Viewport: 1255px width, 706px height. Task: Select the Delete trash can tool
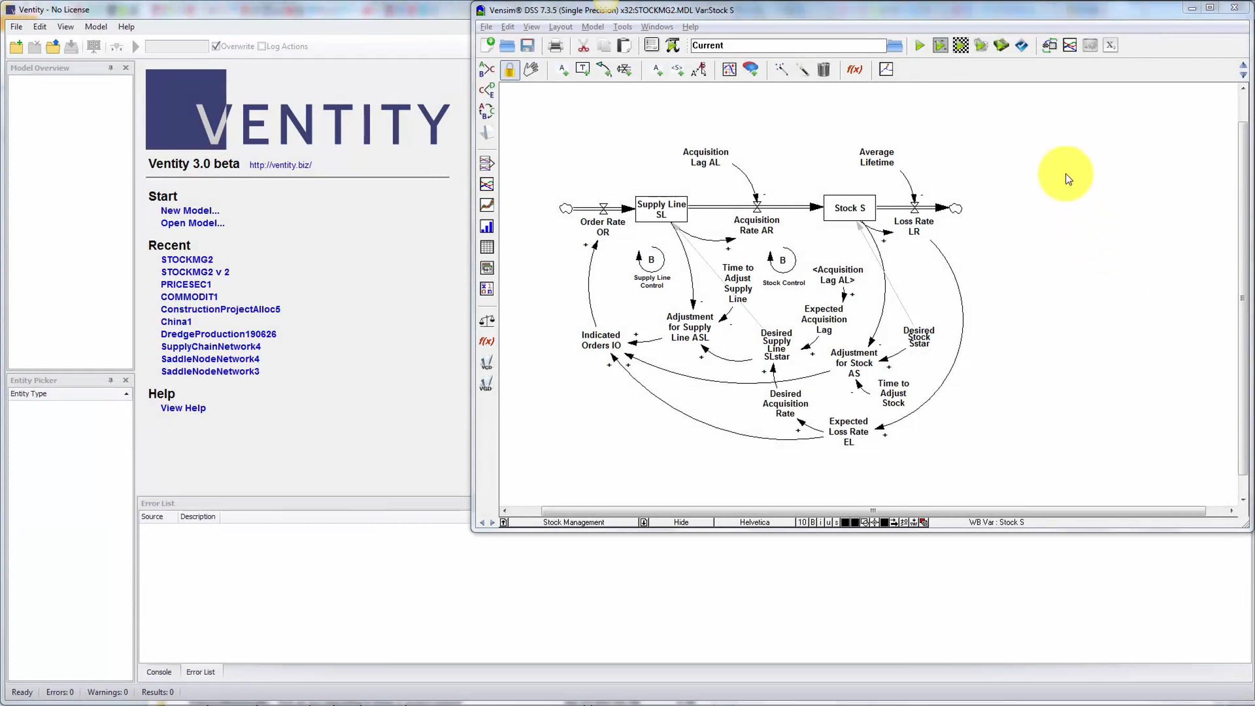click(x=823, y=69)
